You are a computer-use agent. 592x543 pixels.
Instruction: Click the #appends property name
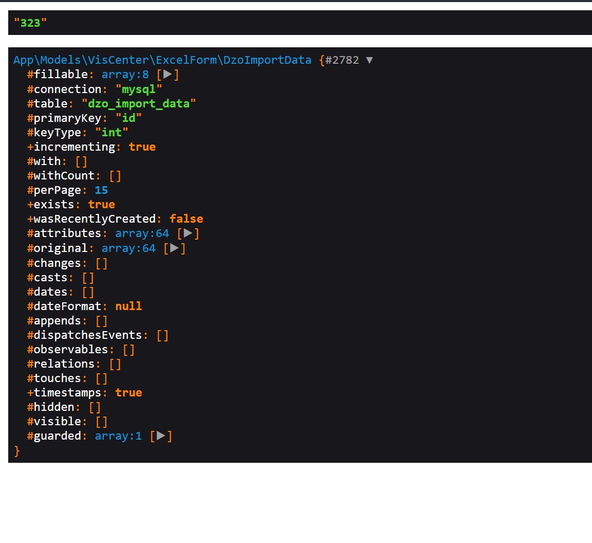(54, 321)
